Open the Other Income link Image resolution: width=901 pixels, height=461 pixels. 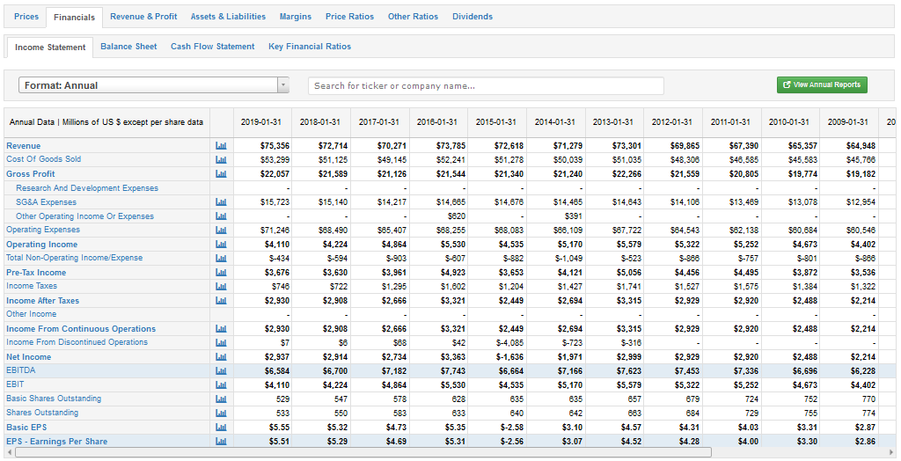32,314
